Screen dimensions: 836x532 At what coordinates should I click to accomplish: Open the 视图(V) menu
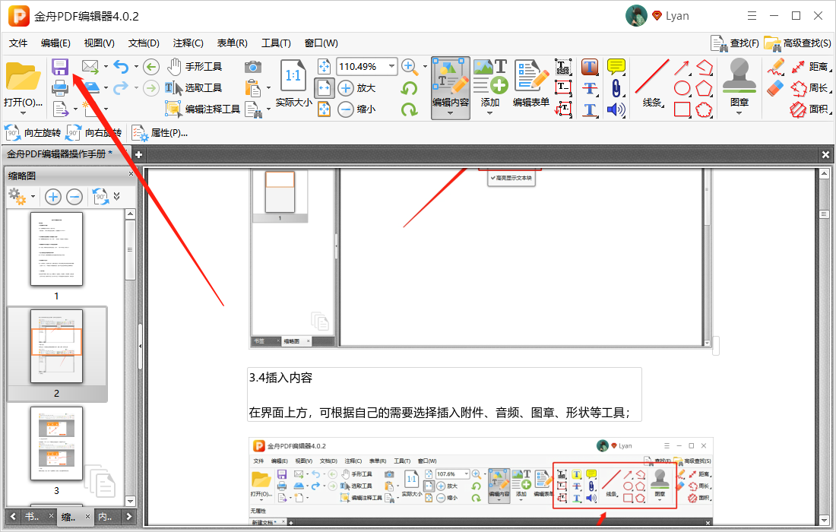coord(99,43)
